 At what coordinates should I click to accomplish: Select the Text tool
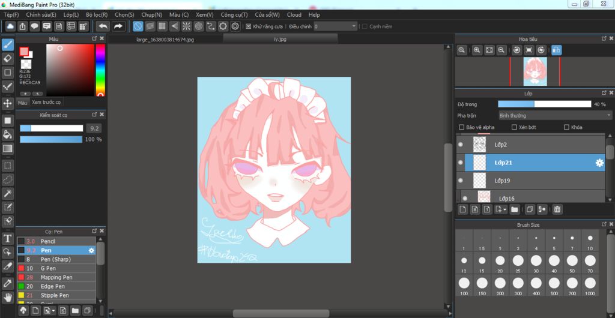[7, 238]
